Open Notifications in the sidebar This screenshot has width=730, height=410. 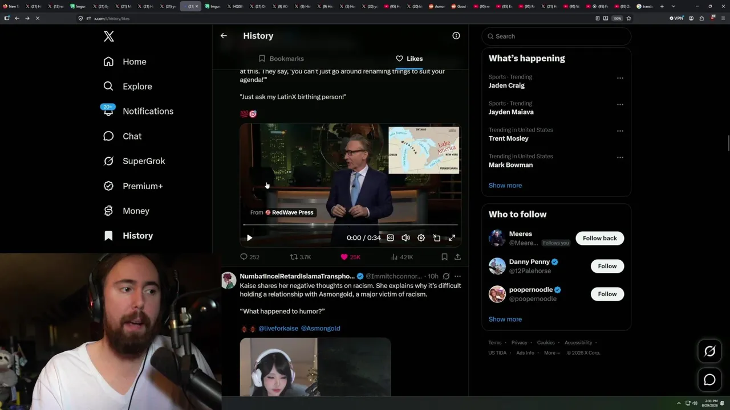click(138, 111)
